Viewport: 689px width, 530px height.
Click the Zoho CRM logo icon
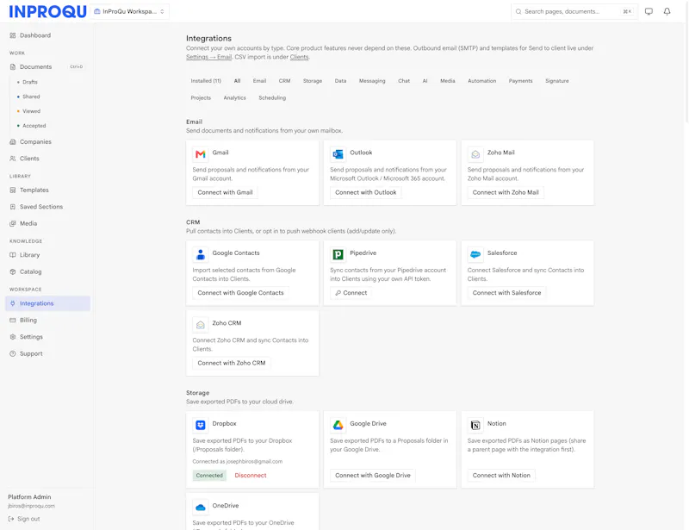point(201,325)
